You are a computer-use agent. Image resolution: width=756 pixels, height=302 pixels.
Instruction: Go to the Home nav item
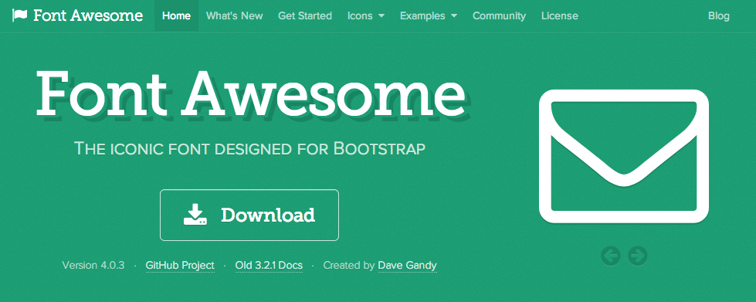coord(177,16)
